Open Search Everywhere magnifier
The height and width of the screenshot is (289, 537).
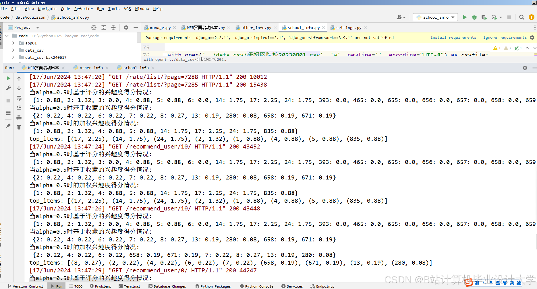click(522, 17)
